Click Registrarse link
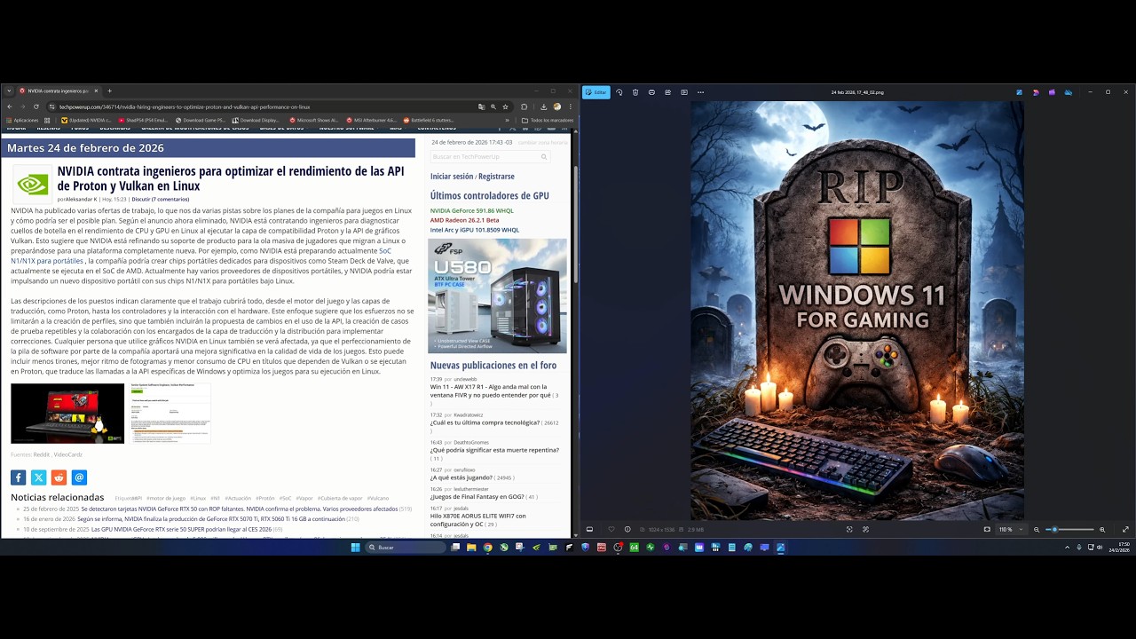This screenshot has height=639, width=1136. pos(496,177)
